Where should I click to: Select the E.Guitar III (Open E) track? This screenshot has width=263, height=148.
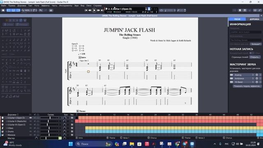(x=16, y=125)
